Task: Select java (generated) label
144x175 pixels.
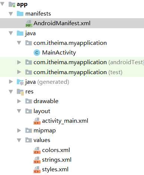Action: coord(47,82)
